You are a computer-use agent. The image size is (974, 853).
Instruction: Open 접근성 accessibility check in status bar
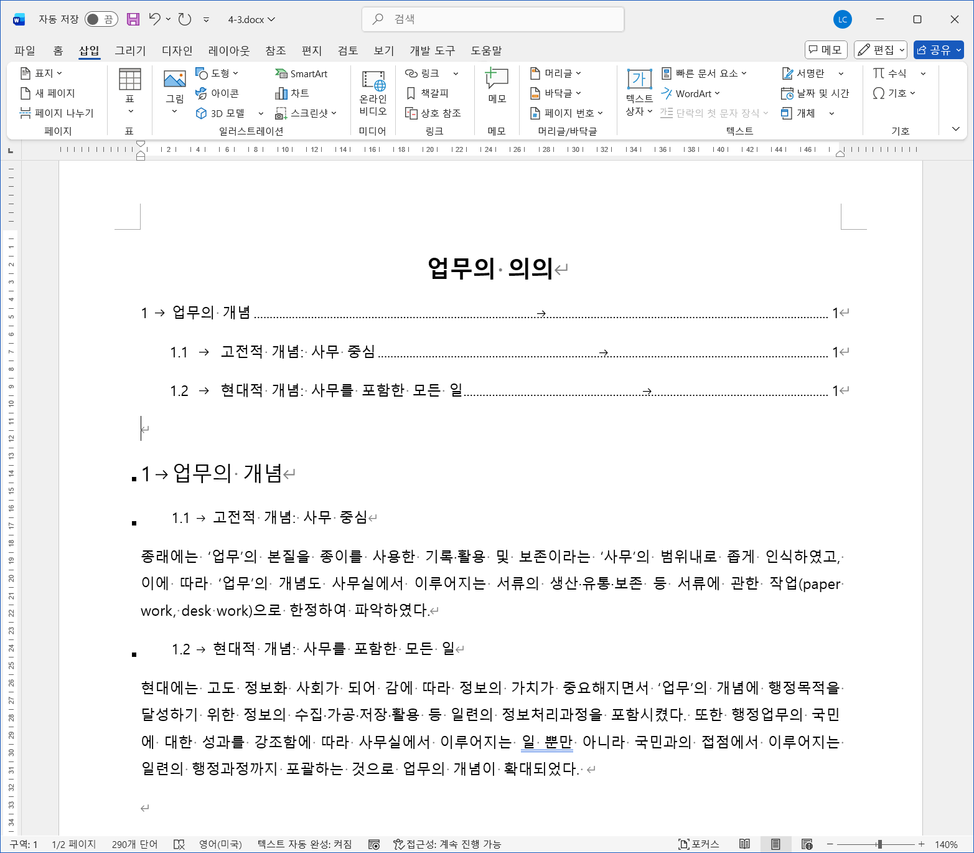point(447,844)
